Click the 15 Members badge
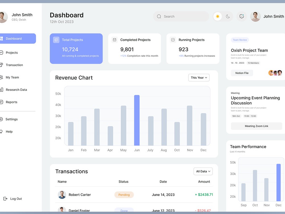The width and height of the screenshot is (285, 214). tap(253, 63)
